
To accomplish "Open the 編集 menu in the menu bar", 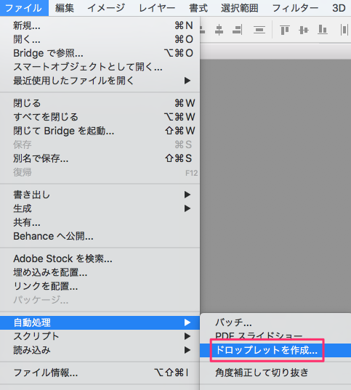I will (65, 8).
